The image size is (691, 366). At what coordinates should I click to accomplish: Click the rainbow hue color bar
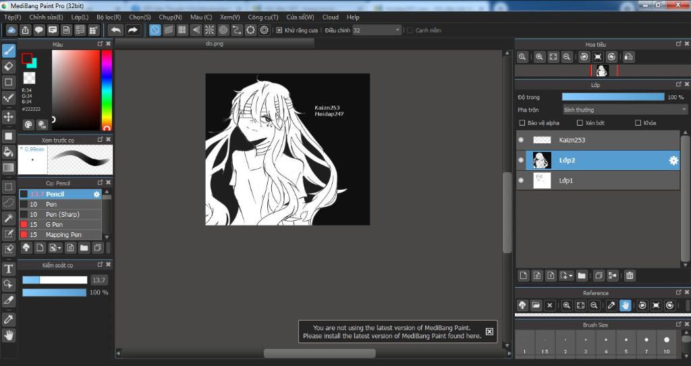coord(107,89)
